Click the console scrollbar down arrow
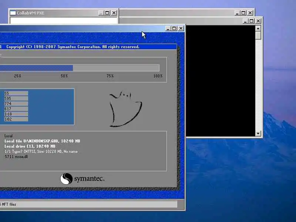Viewport: 296px width, 222px height. [x=258, y=134]
